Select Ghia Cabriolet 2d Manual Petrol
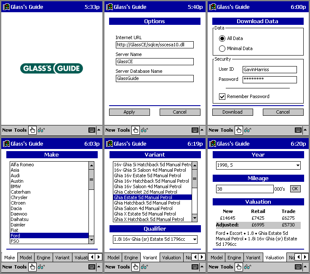Screen dimensions: 310x274 tap(152, 192)
